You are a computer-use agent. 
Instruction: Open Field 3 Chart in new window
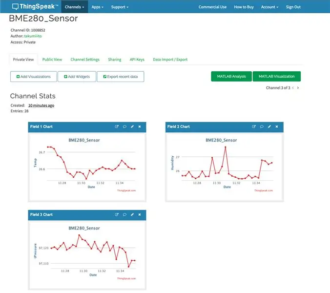pos(117,214)
